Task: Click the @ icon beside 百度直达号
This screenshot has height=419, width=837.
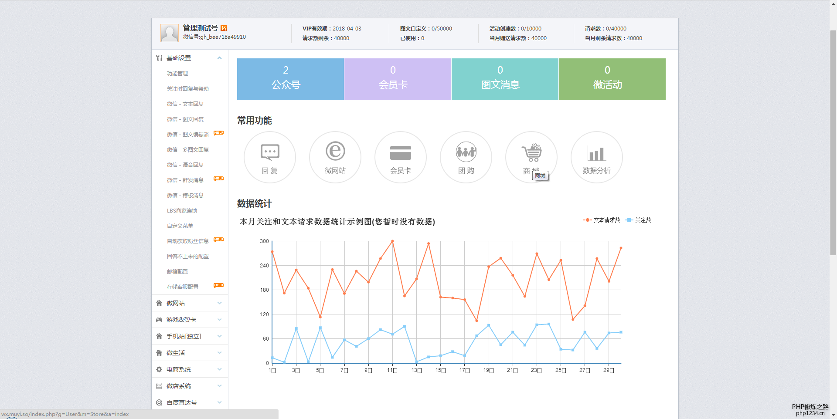Action: (x=159, y=402)
